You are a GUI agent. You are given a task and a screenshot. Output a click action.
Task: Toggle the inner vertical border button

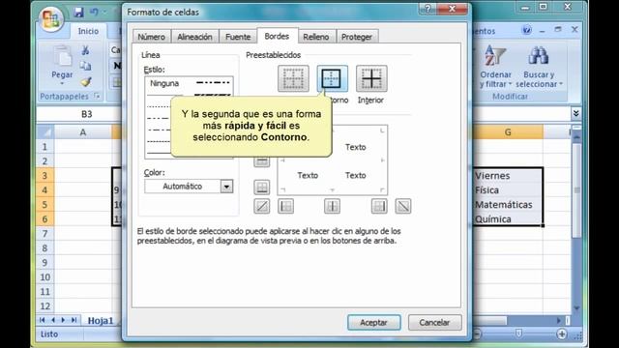[332, 206]
